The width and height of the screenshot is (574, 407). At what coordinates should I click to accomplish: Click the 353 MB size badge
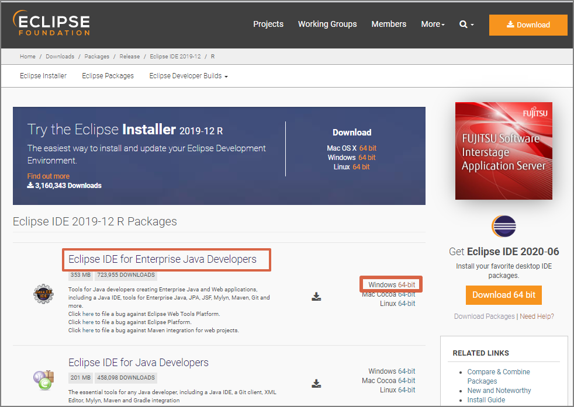pos(81,275)
